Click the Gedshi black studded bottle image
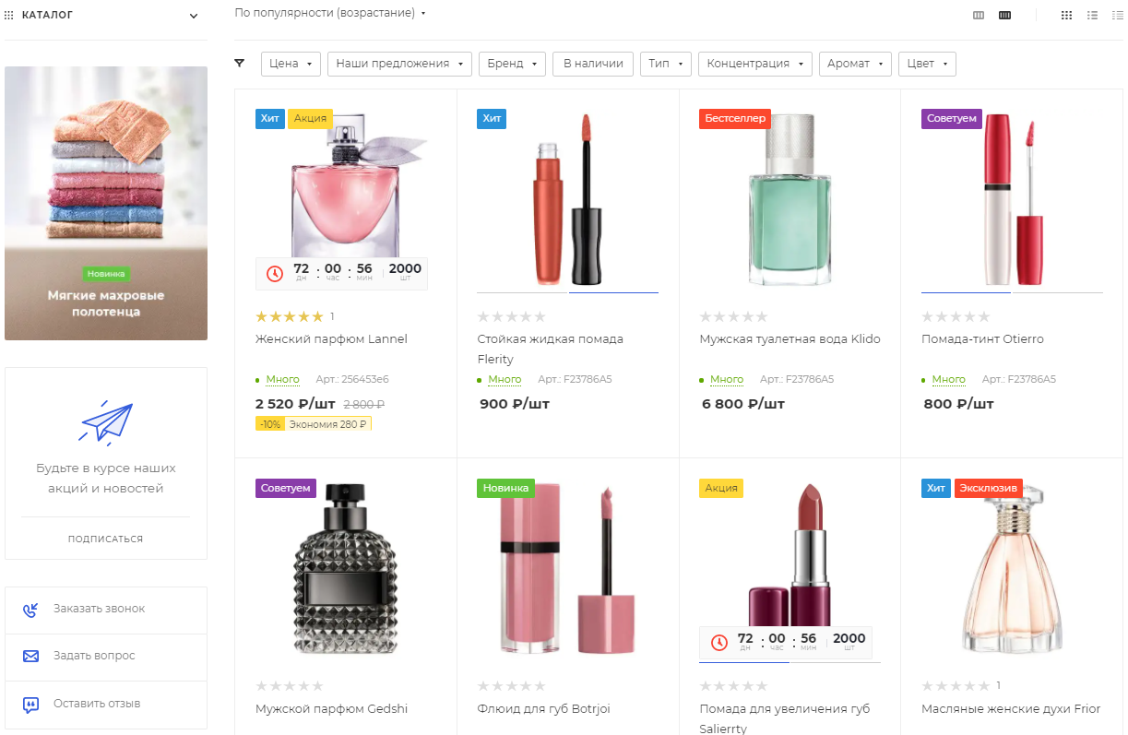 (x=345, y=568)
